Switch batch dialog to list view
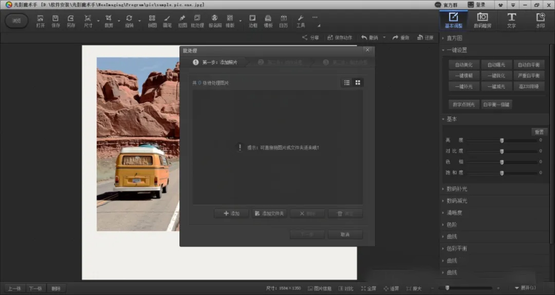555x295 pixels. 347,83
